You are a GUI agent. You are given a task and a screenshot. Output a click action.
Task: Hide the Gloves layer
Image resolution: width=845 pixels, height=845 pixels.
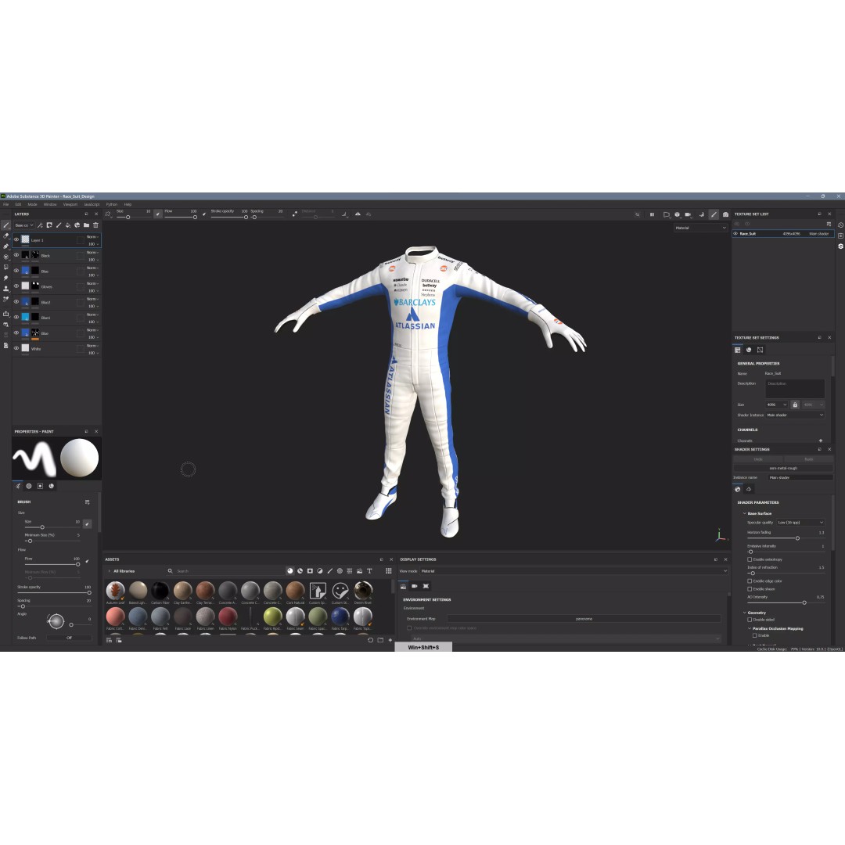tap(16, 286)
